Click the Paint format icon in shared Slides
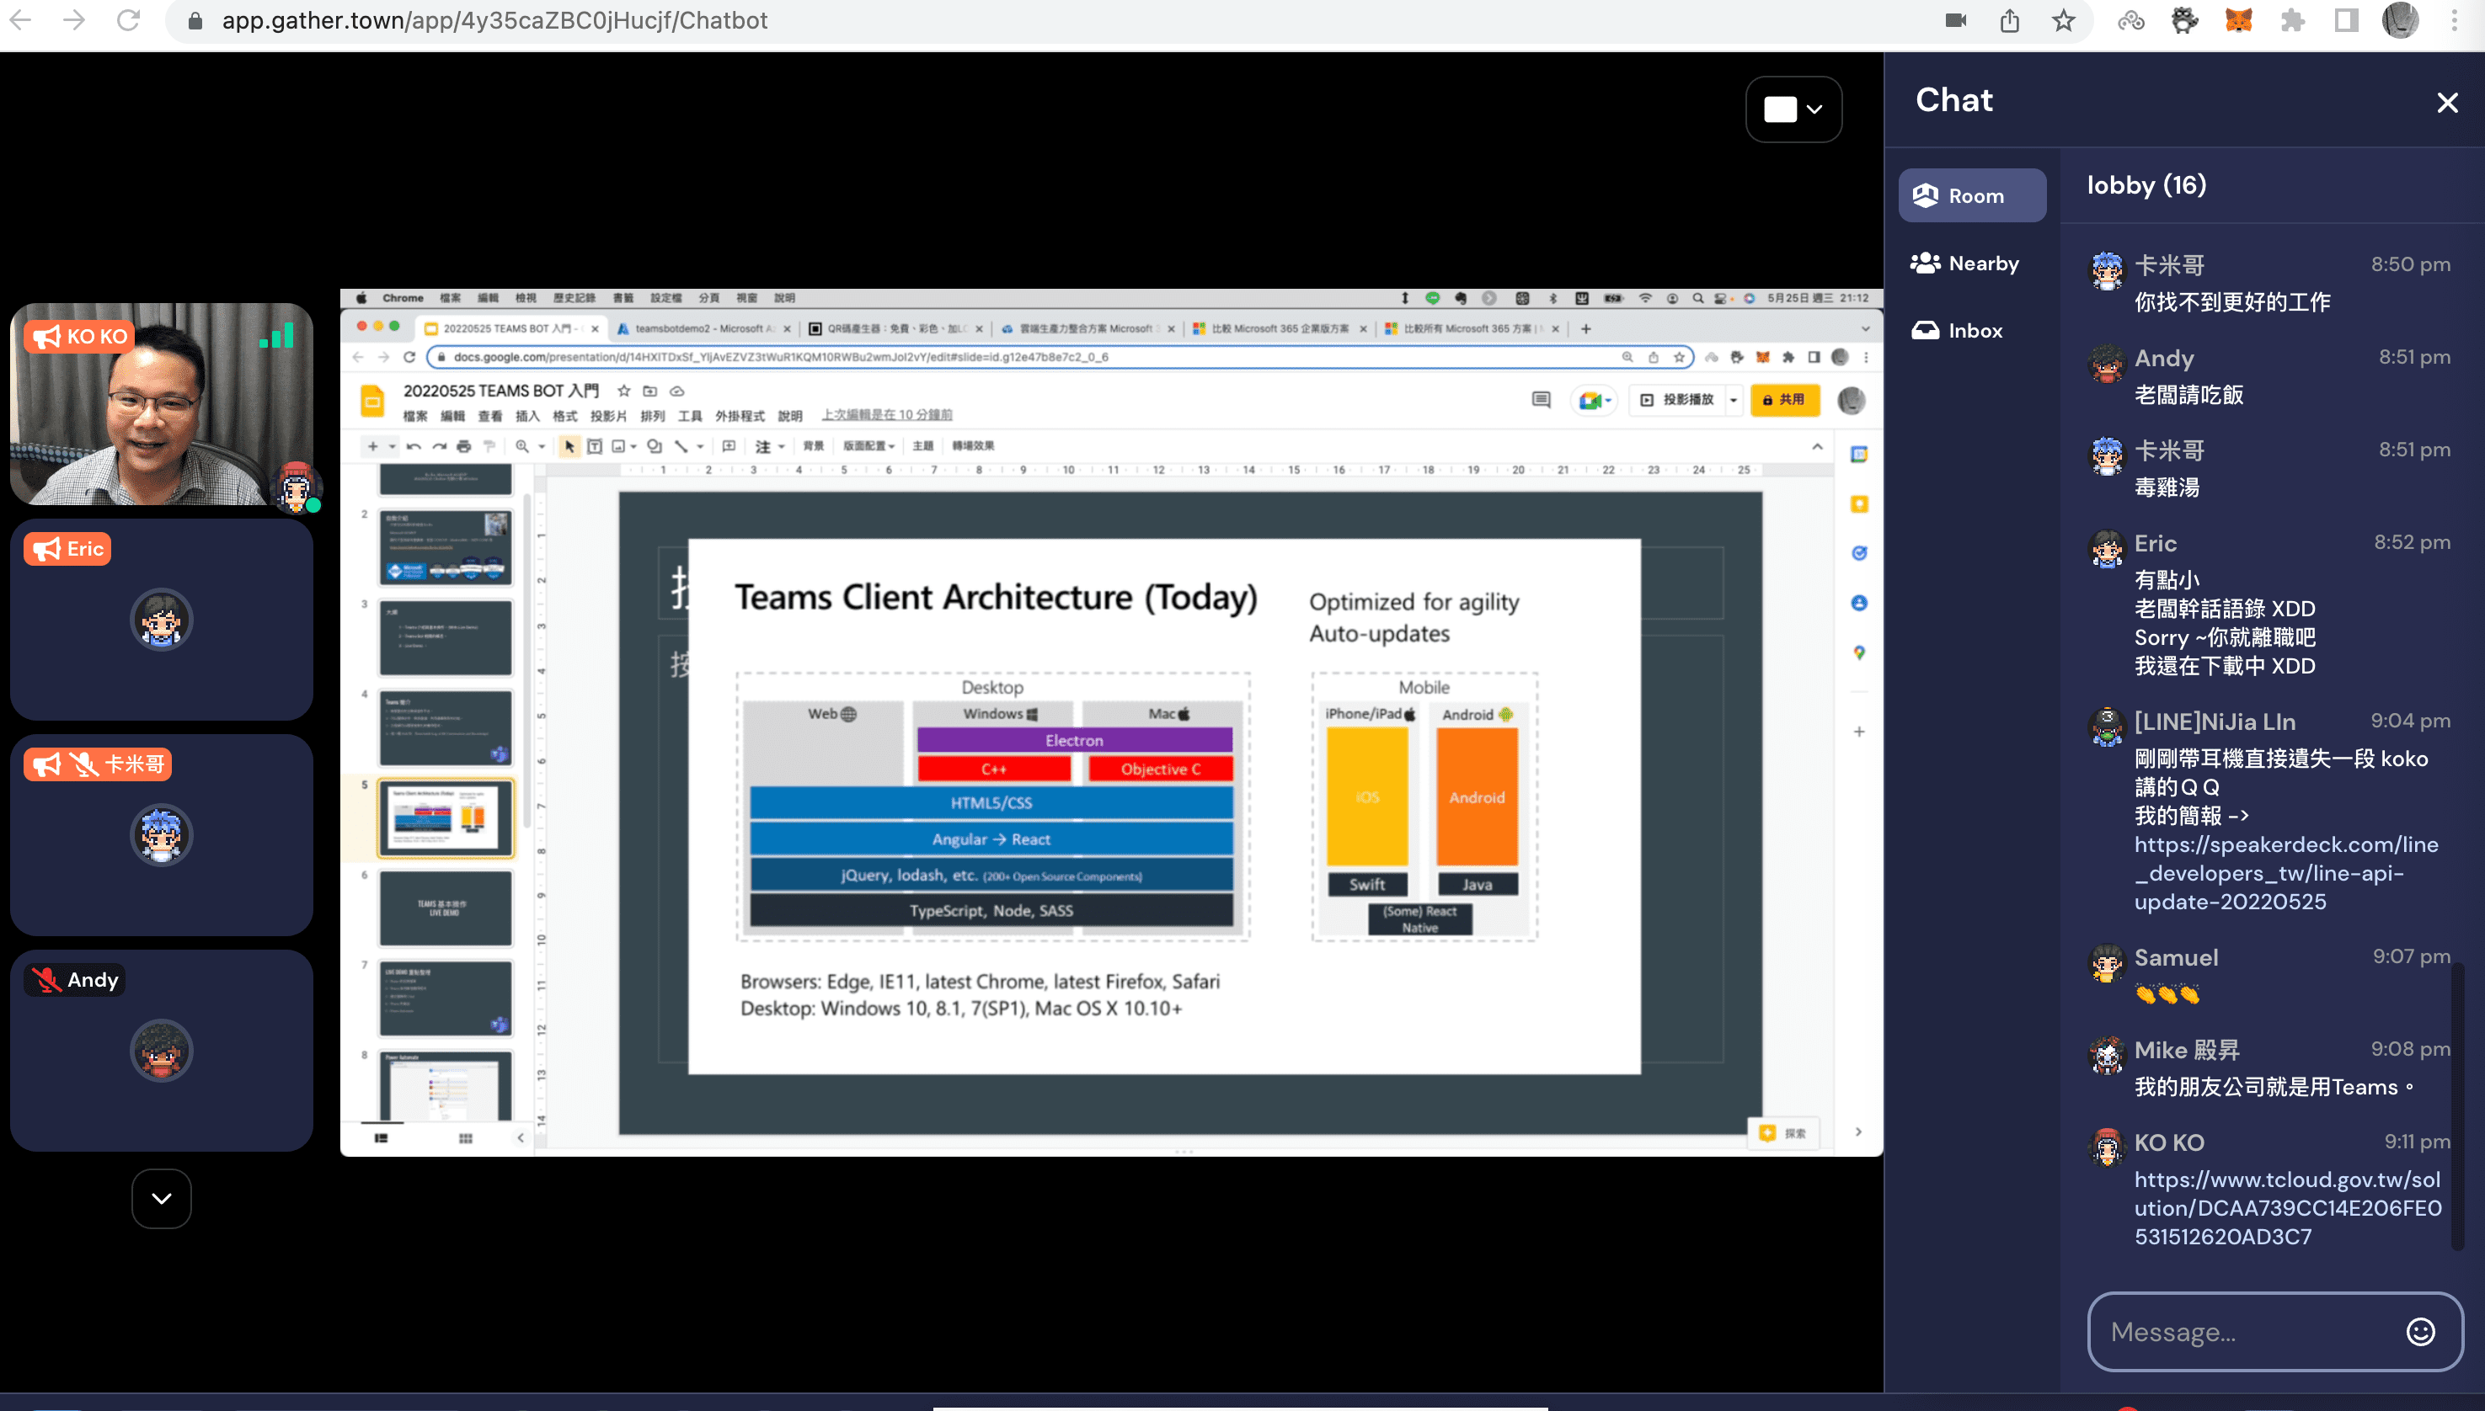 coord(489,446)
